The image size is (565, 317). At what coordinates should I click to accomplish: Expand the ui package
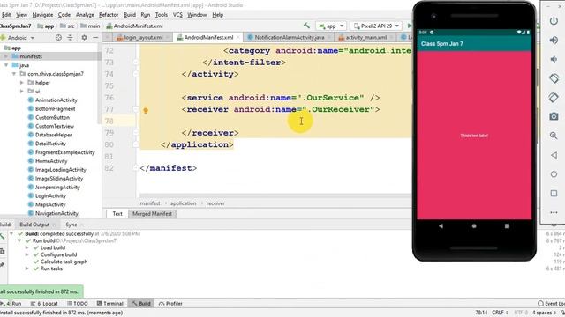click(21, 91)
